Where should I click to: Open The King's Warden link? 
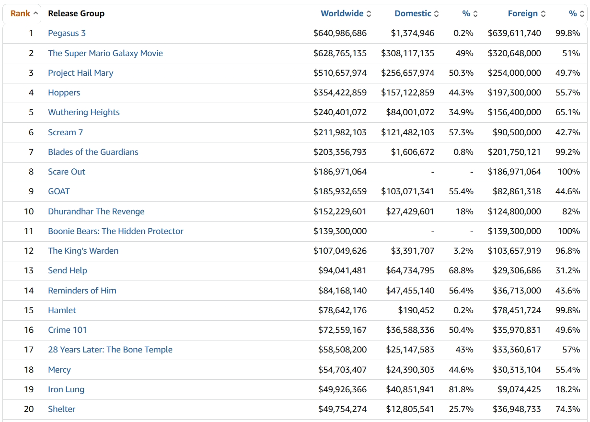coord(83,251)
